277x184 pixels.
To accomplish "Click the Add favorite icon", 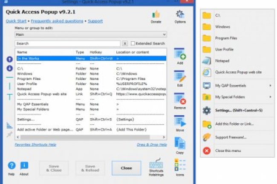I will pos(180,54).
